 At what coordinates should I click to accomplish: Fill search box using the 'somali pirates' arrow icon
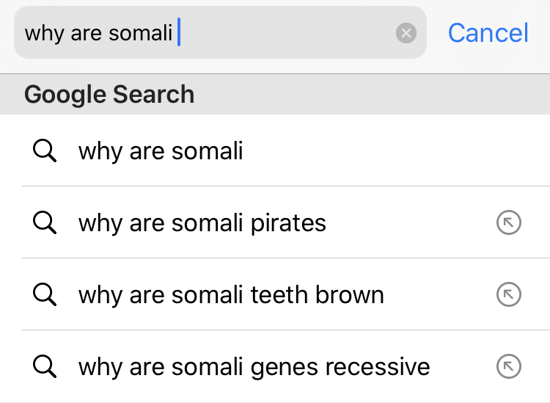[x=508, y=223]
